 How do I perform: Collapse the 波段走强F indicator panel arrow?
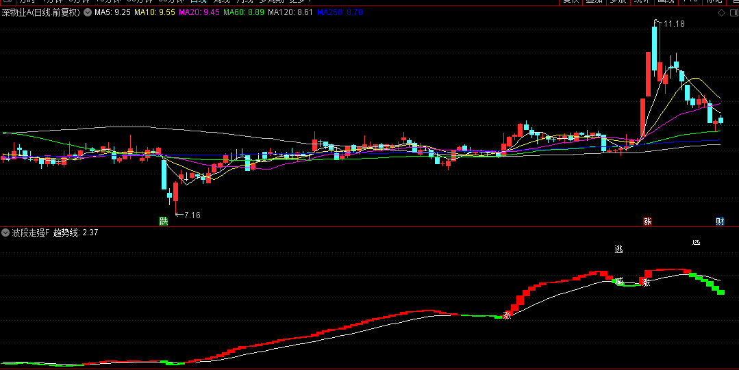5,233
